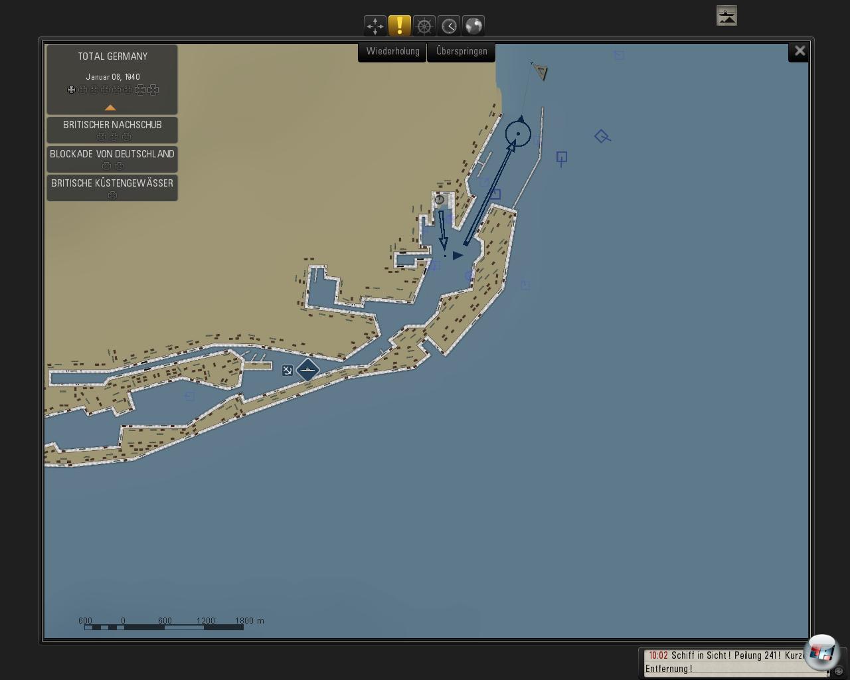Click the anchor port icon on map
Image resolution: width=850 pixels, height=680 pixels.
pos(287,371)
